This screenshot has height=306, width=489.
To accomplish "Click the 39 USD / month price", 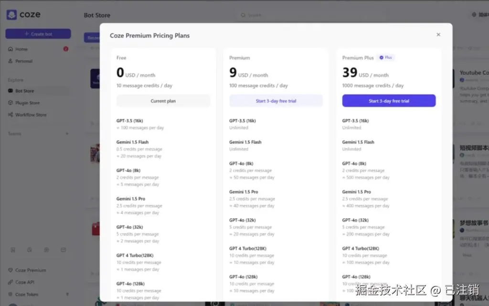I will (x=365, y=73).
